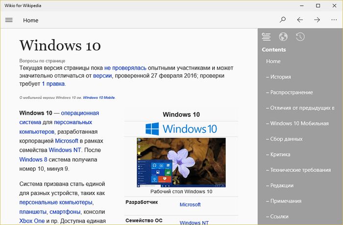Viewport: 343px width, 225px height.
Task: Open the search magnifier icon
Action: 283,20
